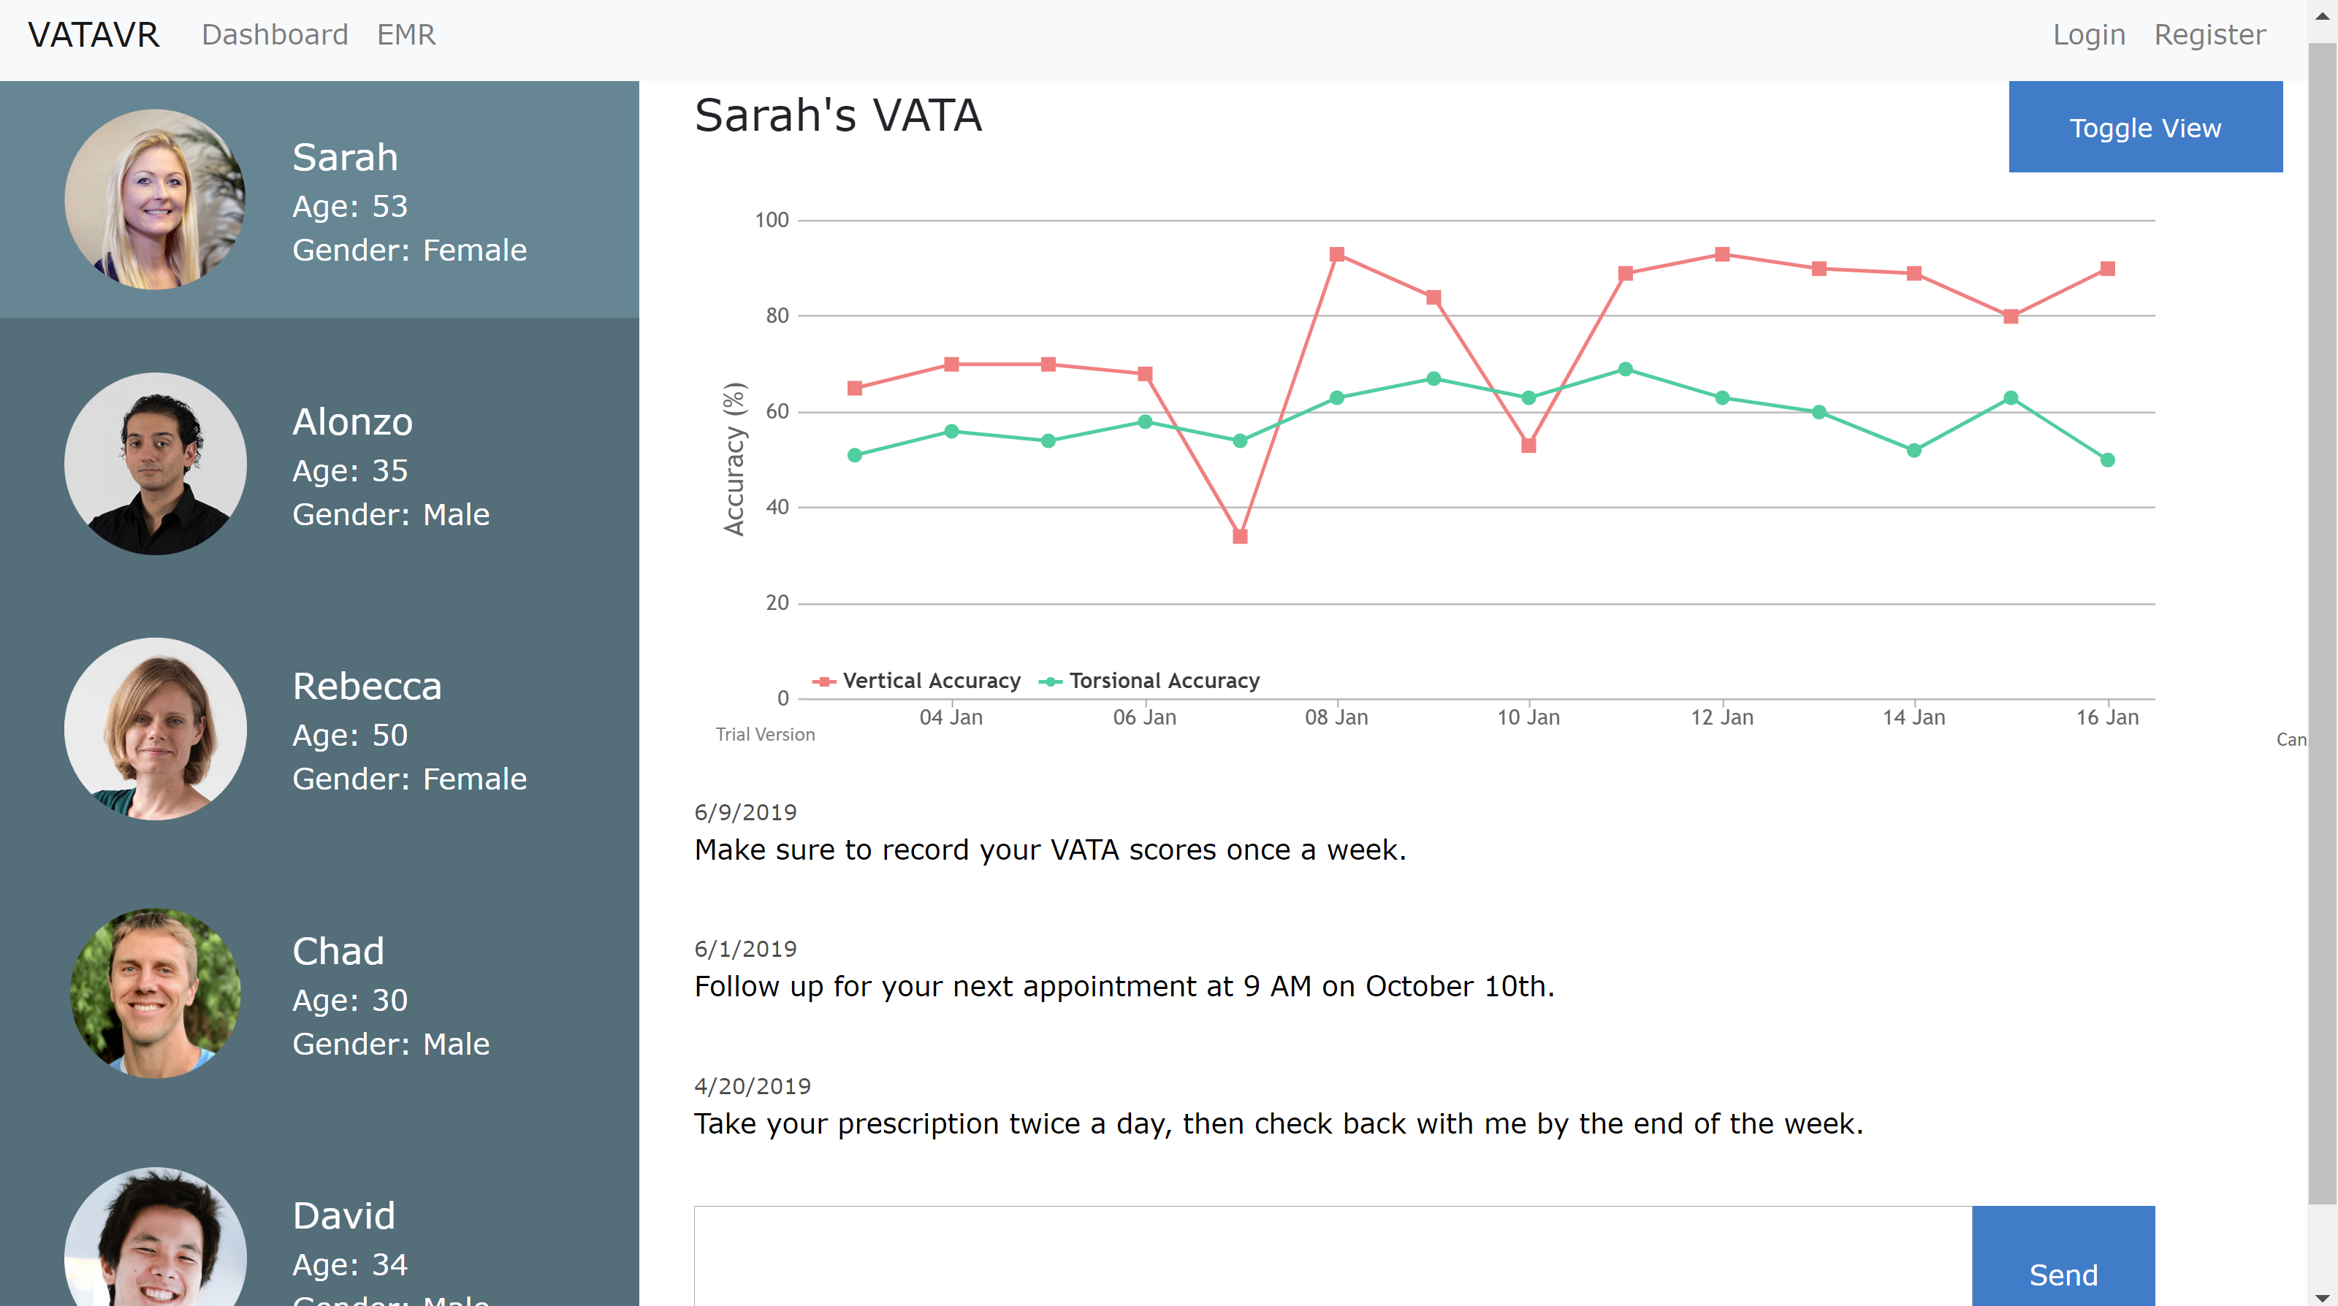
Task: Click the green torsional point at 16 Jan
Action: (x=2107, y=460)
